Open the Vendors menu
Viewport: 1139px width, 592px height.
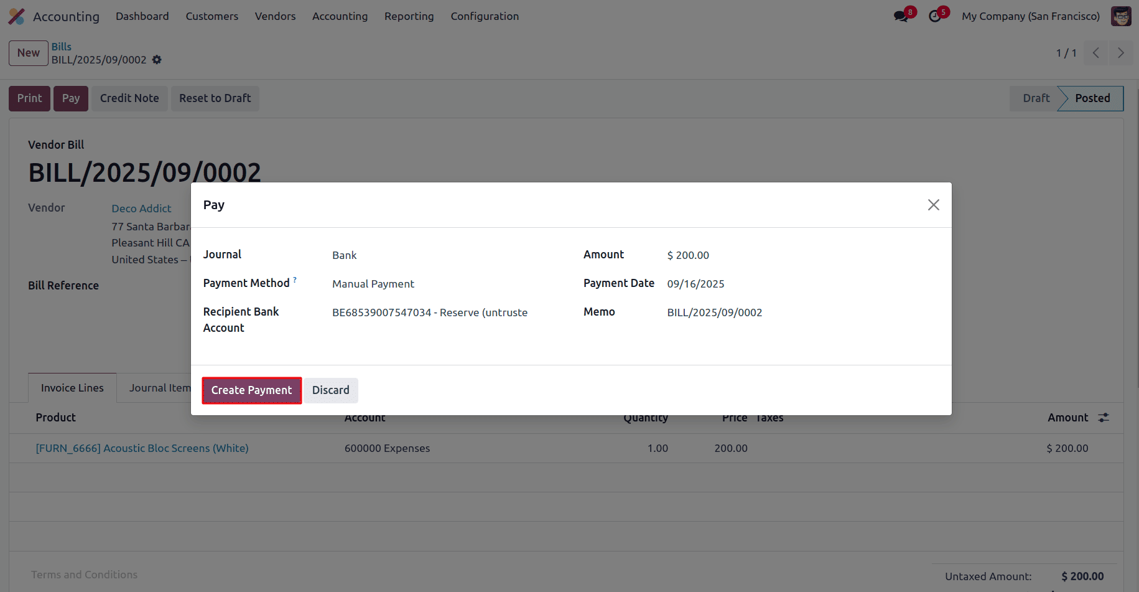pos(275,16)
